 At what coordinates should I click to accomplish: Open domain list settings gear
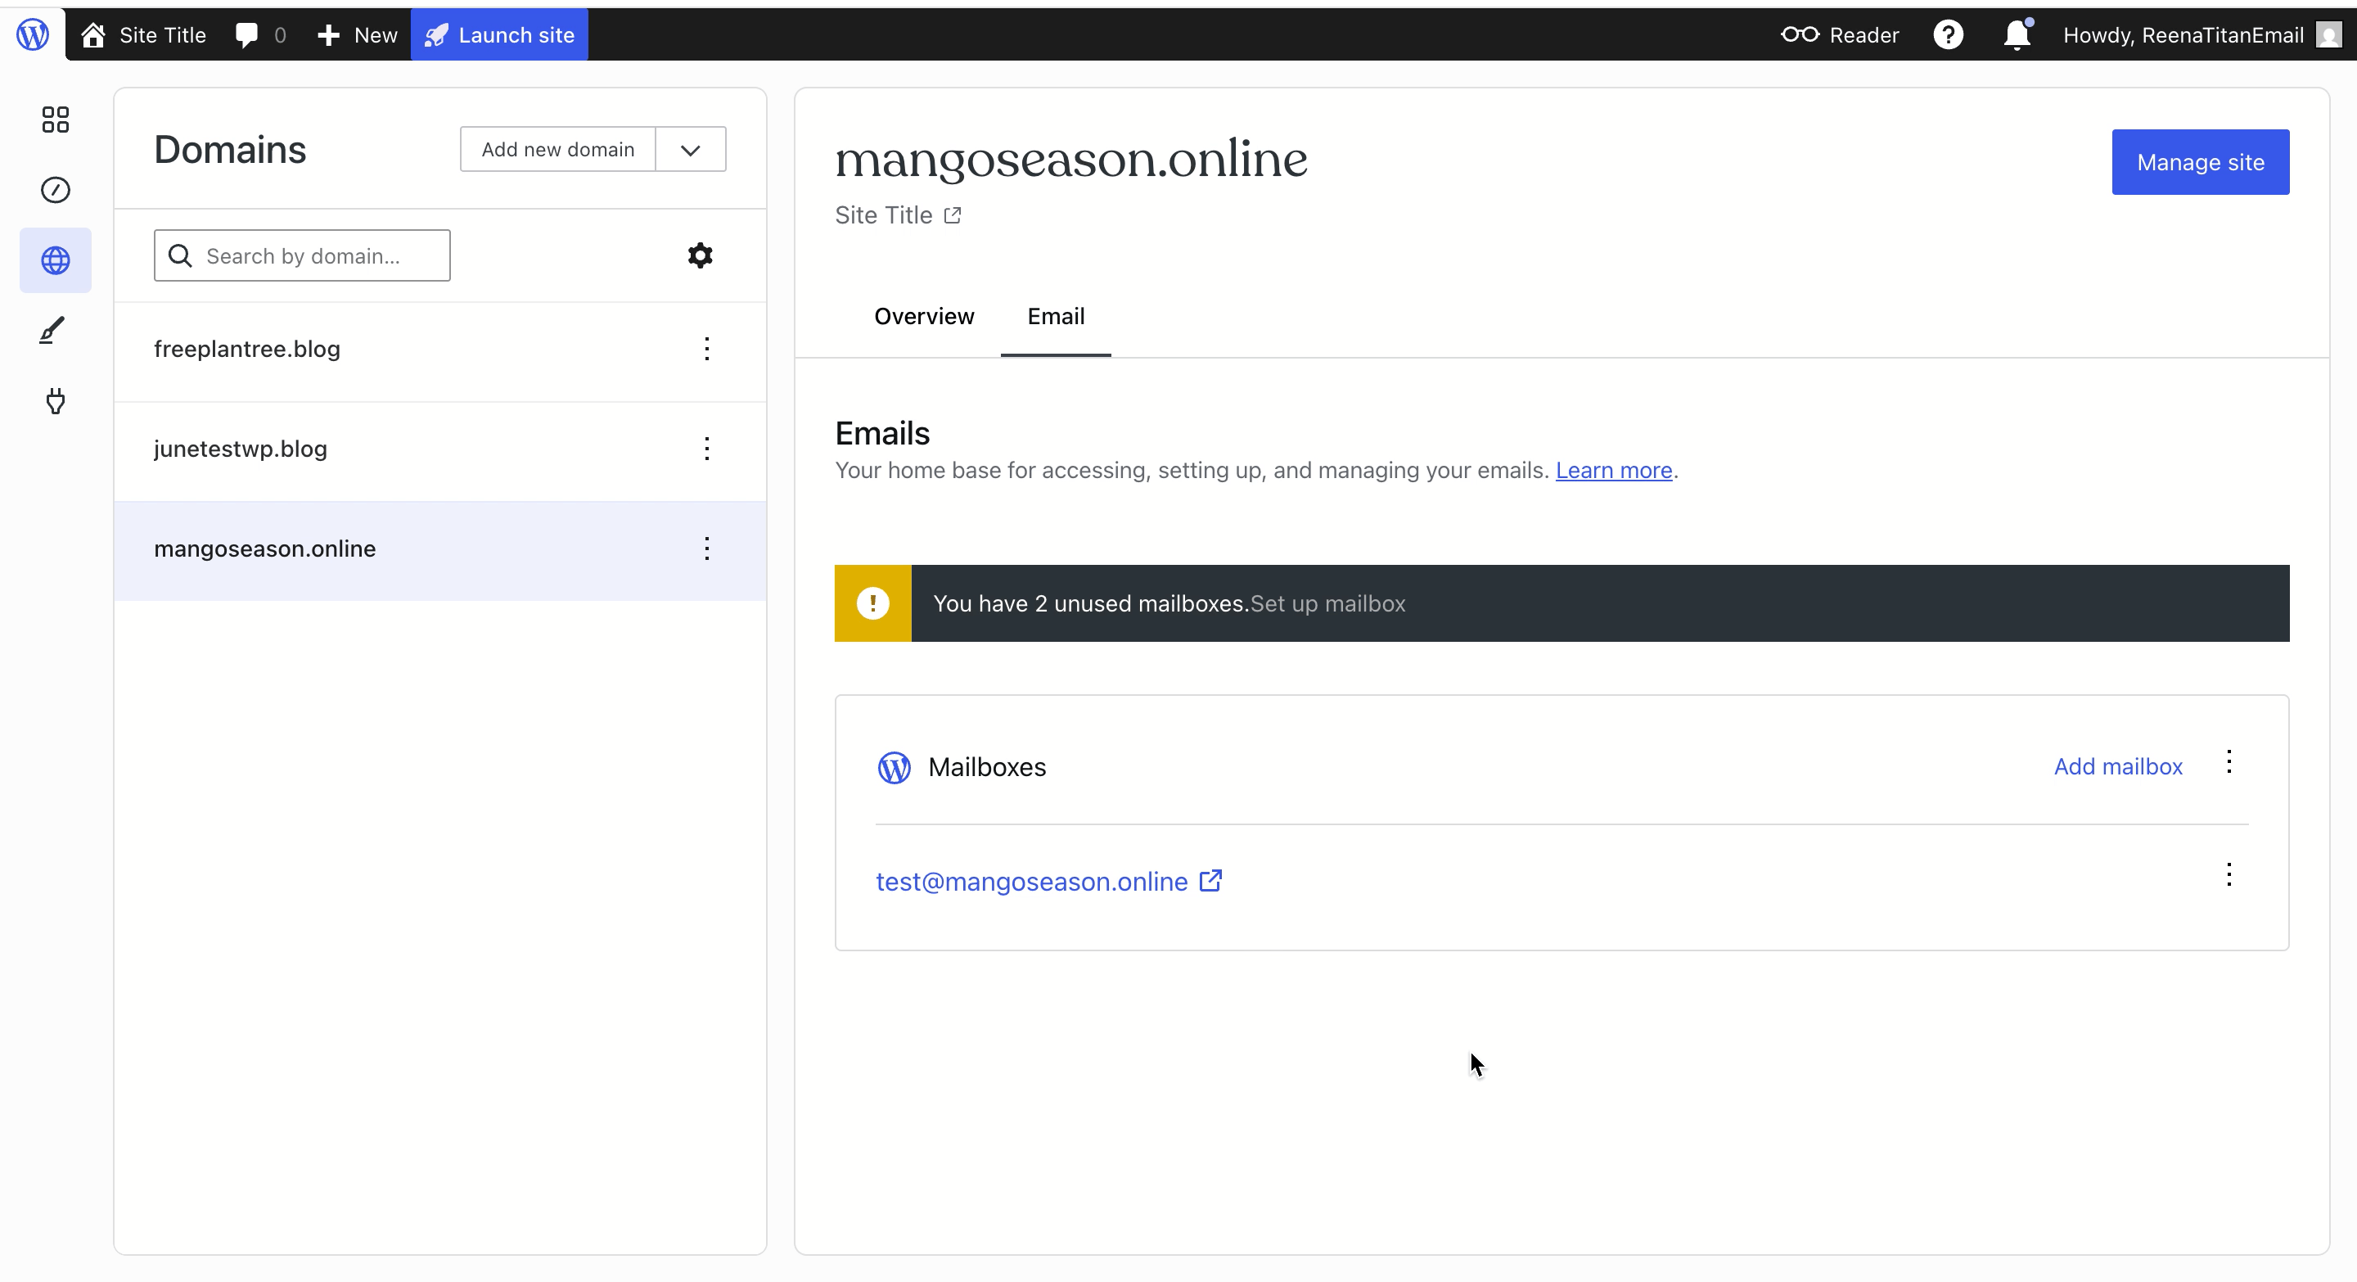700,255
